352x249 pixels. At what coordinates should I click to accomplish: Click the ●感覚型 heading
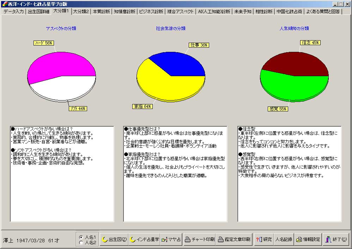coord(247,154)
